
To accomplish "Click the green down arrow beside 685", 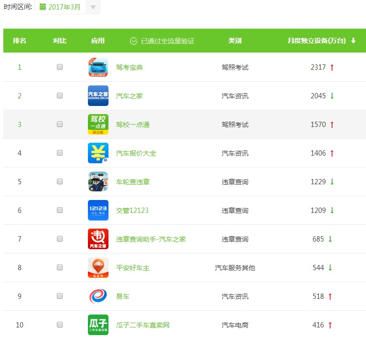I will (330, 239).
